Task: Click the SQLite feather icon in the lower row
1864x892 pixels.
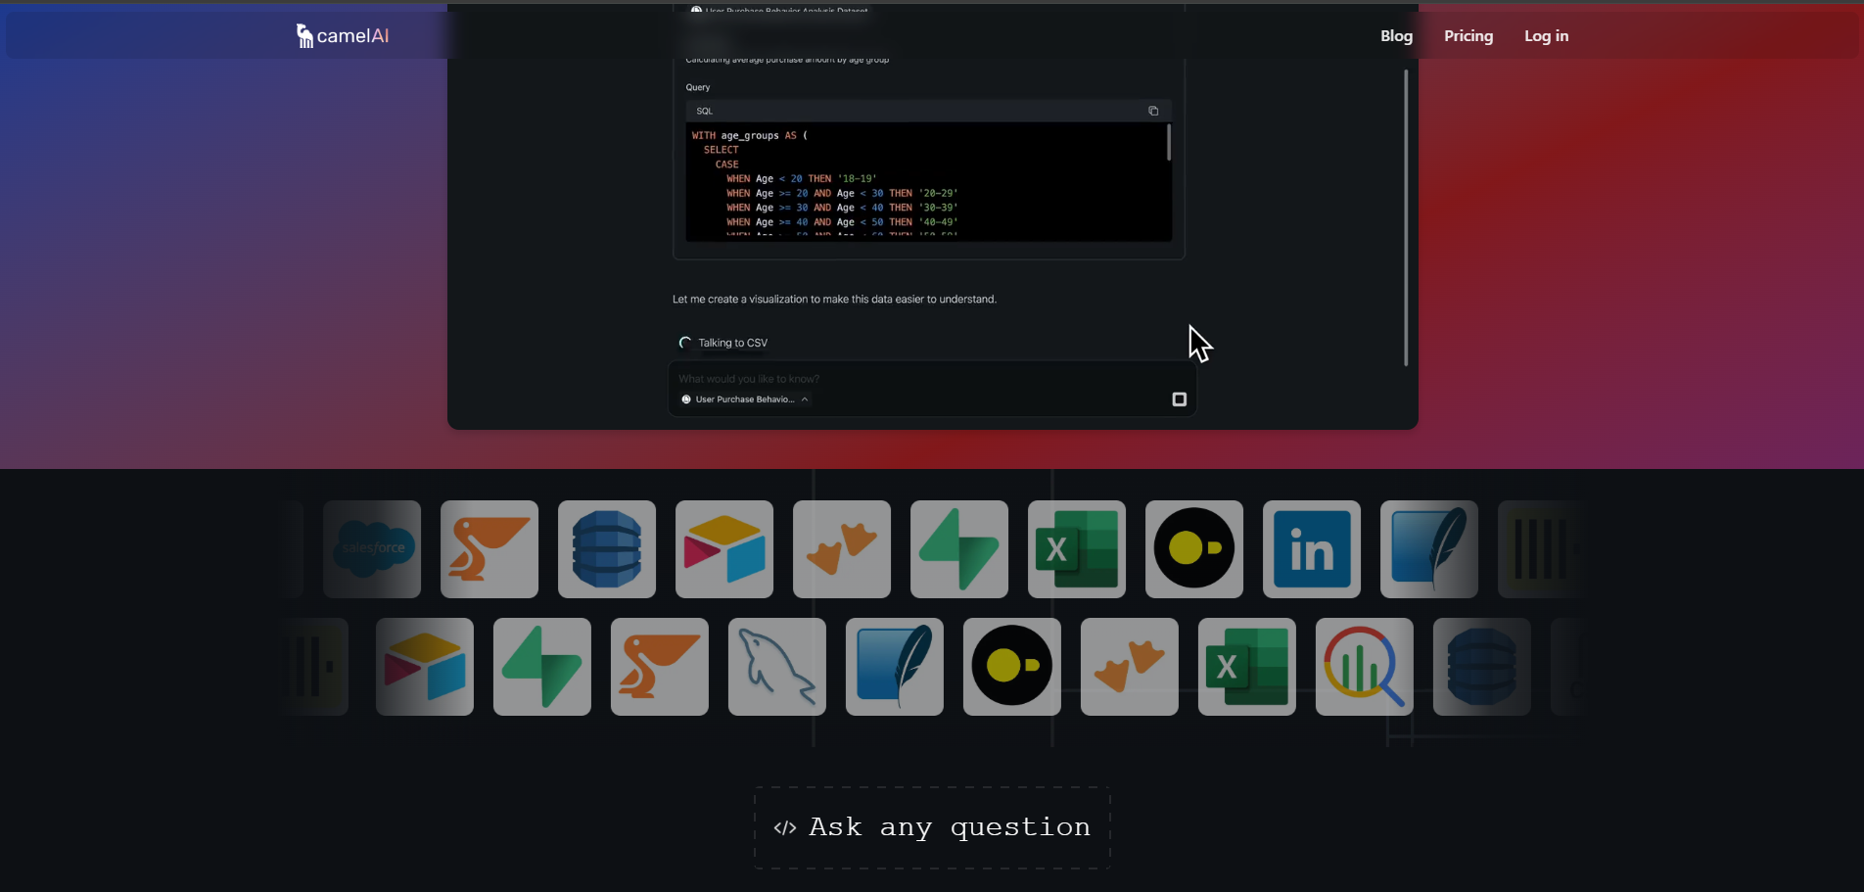Action: 895,667
